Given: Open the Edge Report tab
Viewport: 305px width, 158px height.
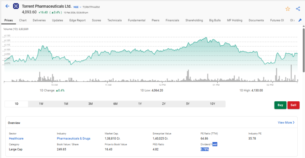Looking at the screenshot, I should point(77,20).
